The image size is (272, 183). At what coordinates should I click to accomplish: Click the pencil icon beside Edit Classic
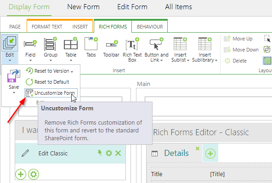(25, 153)
